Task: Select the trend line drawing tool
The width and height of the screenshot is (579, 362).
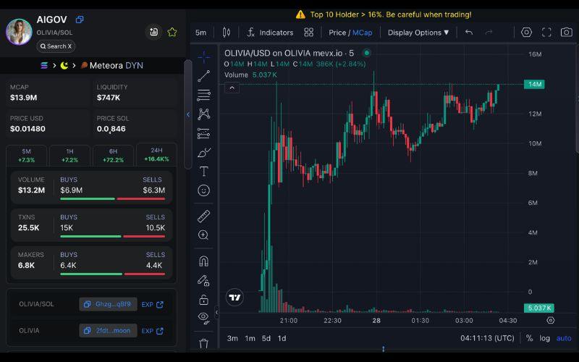Action: pos(204,76)
